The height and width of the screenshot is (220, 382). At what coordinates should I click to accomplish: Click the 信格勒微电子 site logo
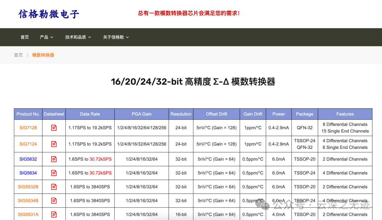tap(49, 14)
